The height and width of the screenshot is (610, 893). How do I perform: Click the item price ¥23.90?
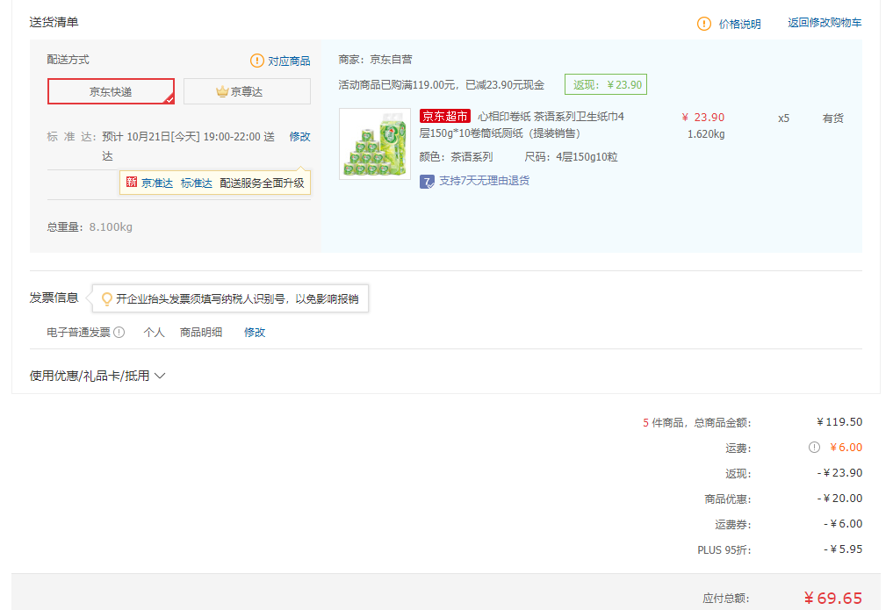click(702, 118)
